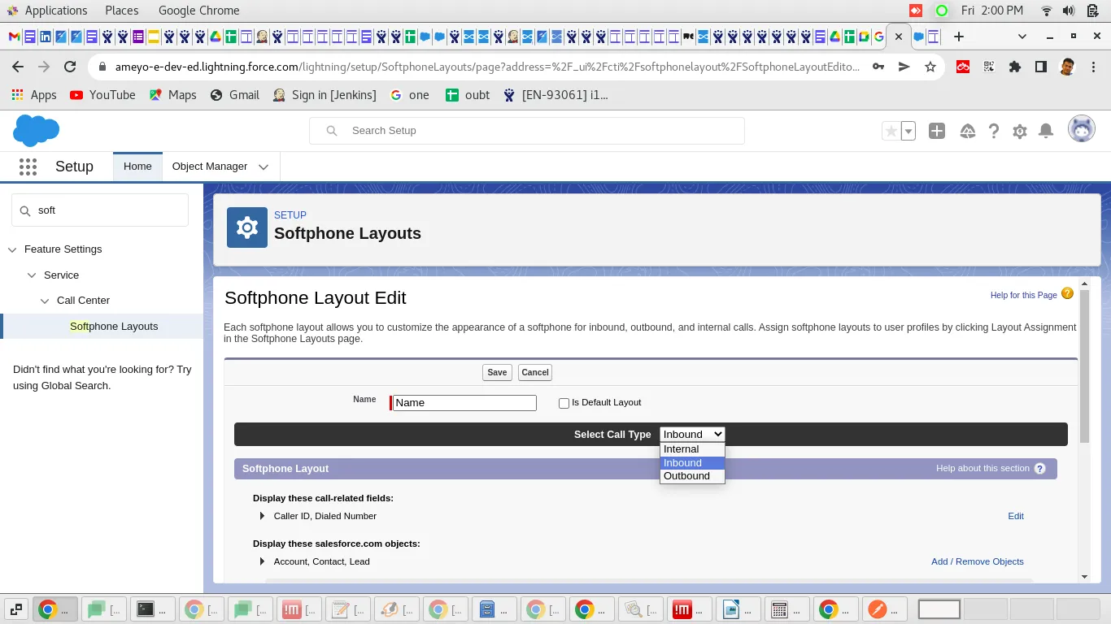The width and height of the screenshot is (1111, 624).
Task: Check the Is Default Layout checkbox
Action: (x=564, y=403)
